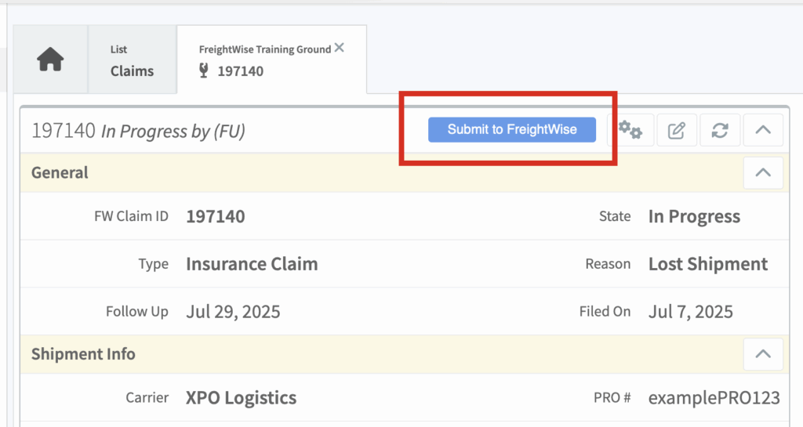Screen dimensions: 803x427
Task: Click the FW Claim ID value 197140
Action: click(x=215, y=217)
